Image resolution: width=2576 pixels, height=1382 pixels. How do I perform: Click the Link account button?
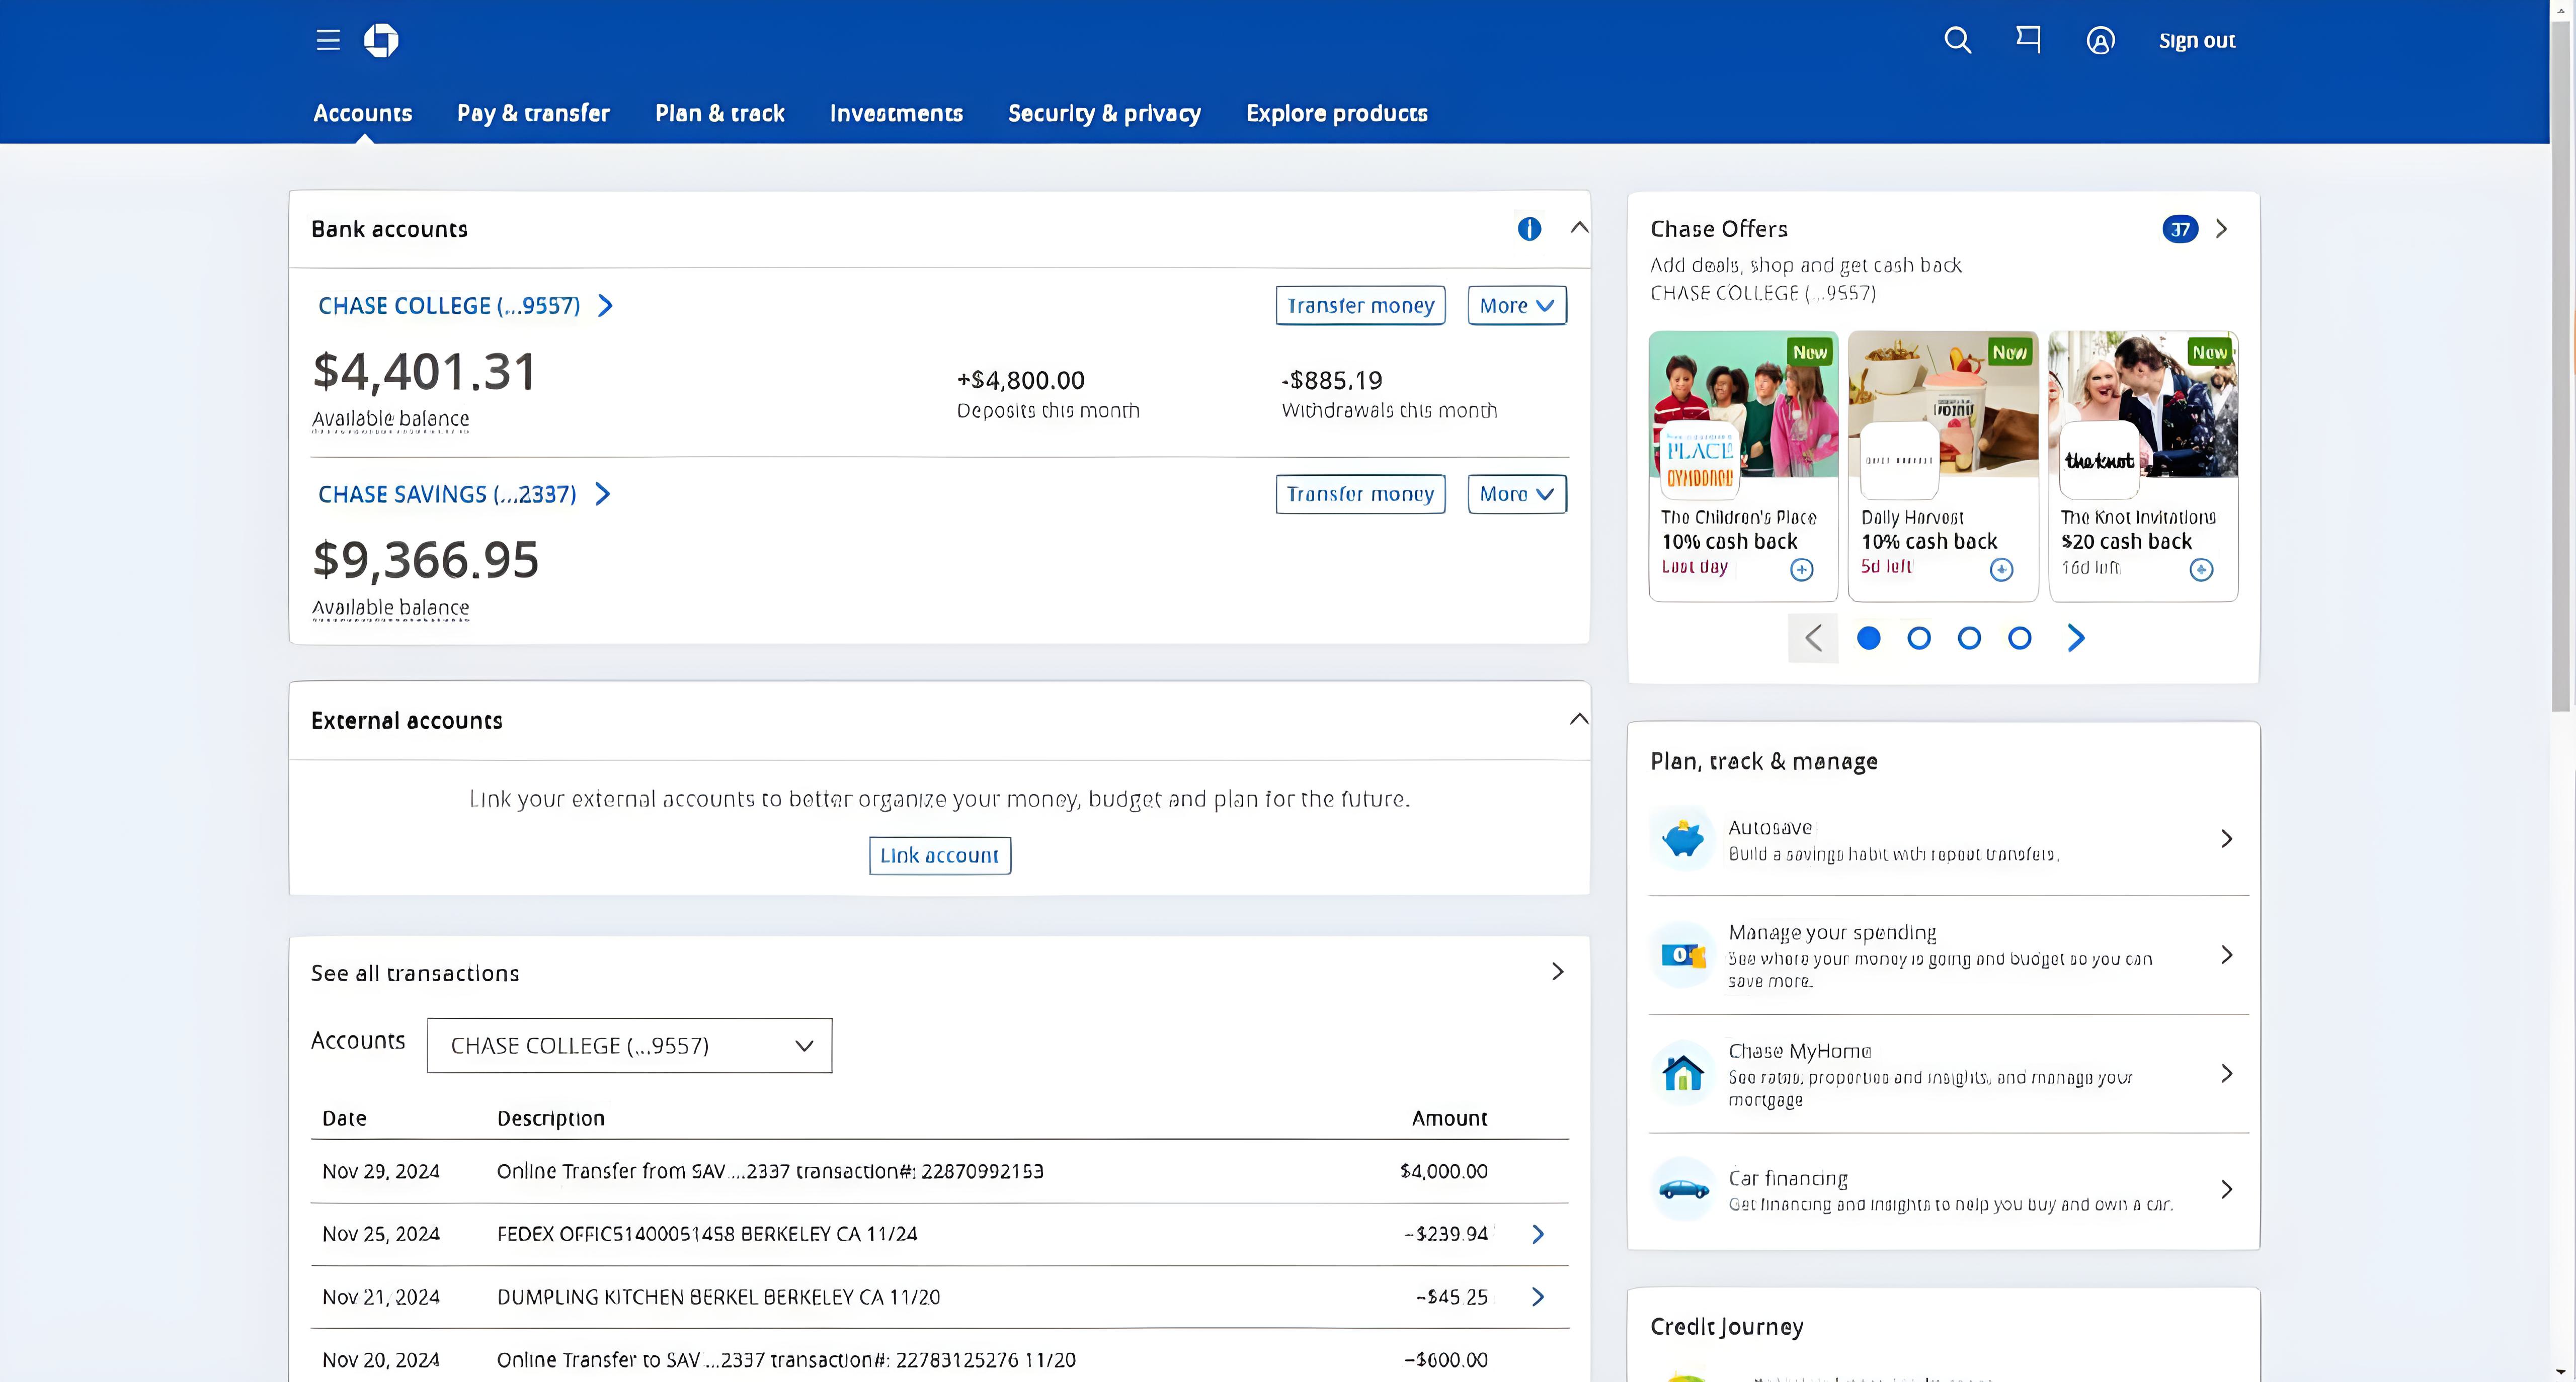click(x=939, y=855)
